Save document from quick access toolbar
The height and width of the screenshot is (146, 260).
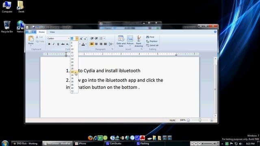34,27
